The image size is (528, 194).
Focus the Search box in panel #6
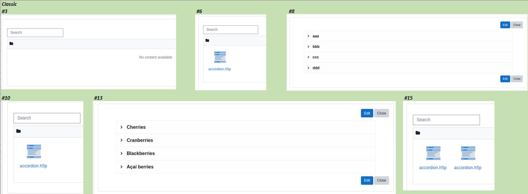click(230, 29)
